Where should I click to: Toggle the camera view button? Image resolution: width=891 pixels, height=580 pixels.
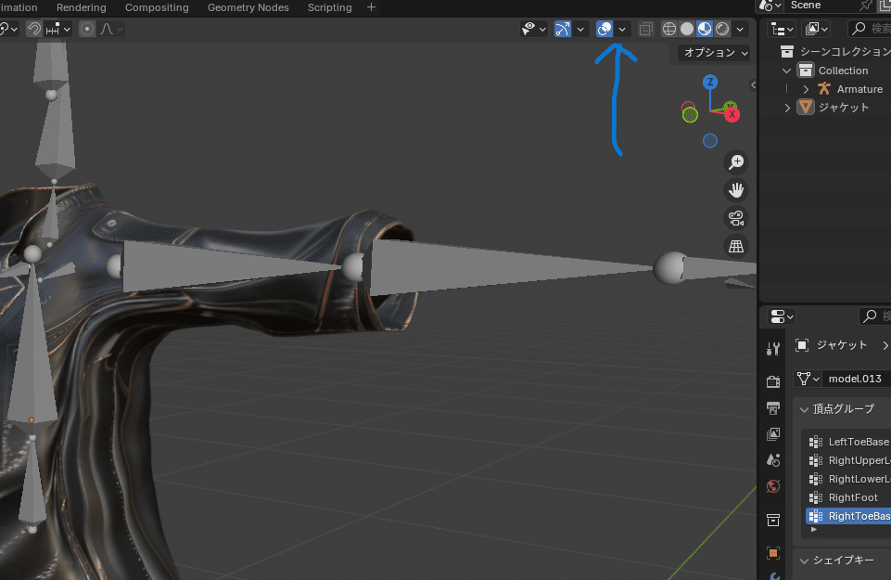(x=736, y=218)
